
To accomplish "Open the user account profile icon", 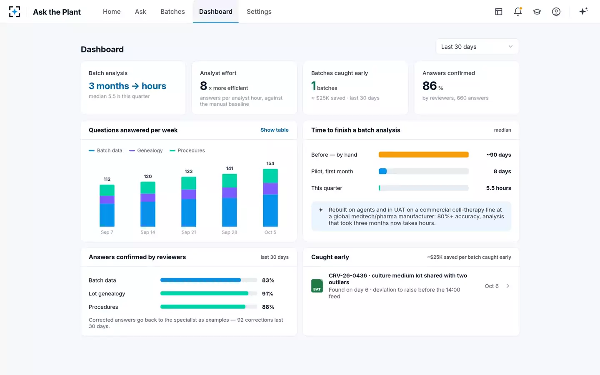I will pos(556,12).
